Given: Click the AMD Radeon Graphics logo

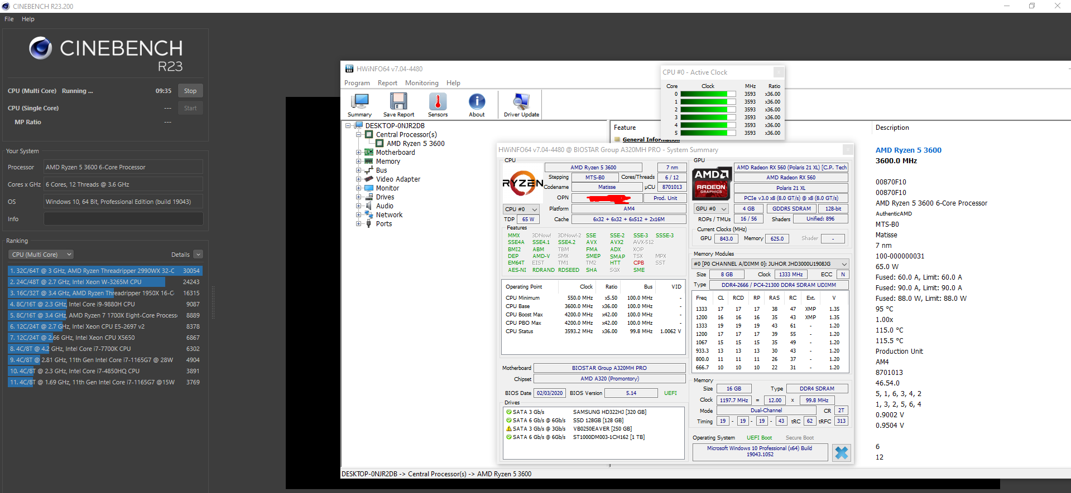Looking at the screenshot, I should point(711,183).
